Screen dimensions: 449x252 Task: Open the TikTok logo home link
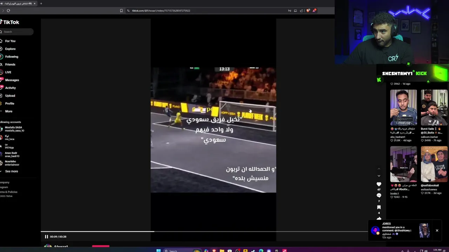tap(10, 22)
